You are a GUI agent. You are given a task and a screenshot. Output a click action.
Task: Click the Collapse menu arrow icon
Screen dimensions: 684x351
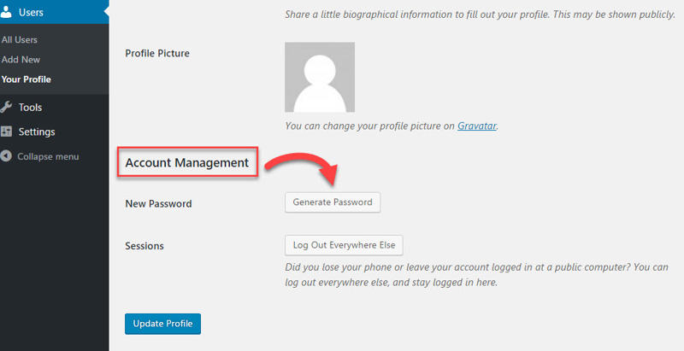(x=7, y=156)
